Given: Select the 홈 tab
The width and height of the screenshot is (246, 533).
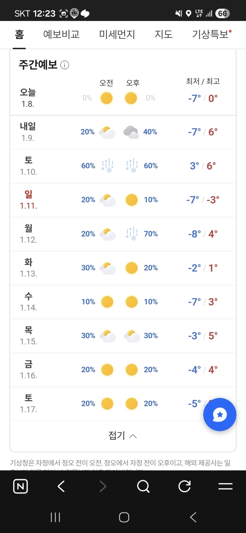Looking at the screenshot, I should (x=19, y=34).
